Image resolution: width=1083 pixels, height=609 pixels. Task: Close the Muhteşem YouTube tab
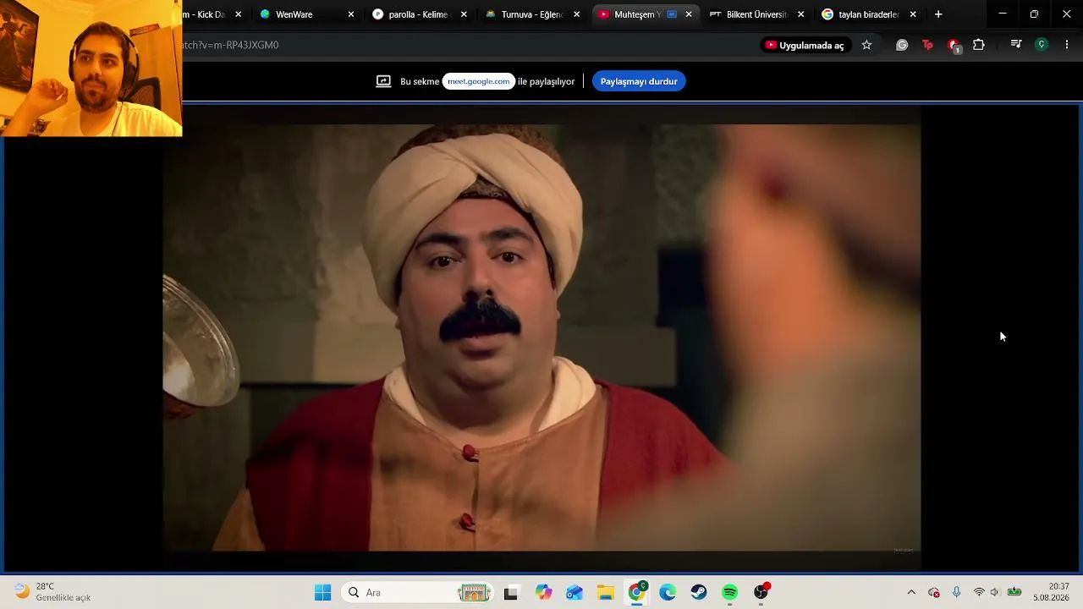point(689,14)
